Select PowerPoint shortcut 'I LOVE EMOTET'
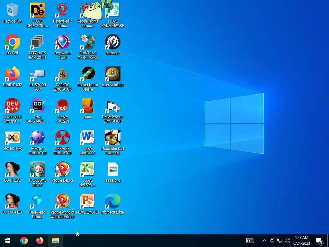This screenshot has width=329, height=247. click(88, 204)
